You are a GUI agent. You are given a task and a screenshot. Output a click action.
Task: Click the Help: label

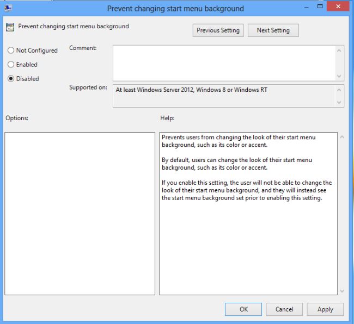click(167, 118)
